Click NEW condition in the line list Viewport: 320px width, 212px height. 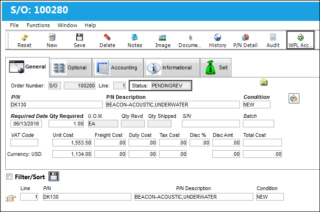pos(270,197)
